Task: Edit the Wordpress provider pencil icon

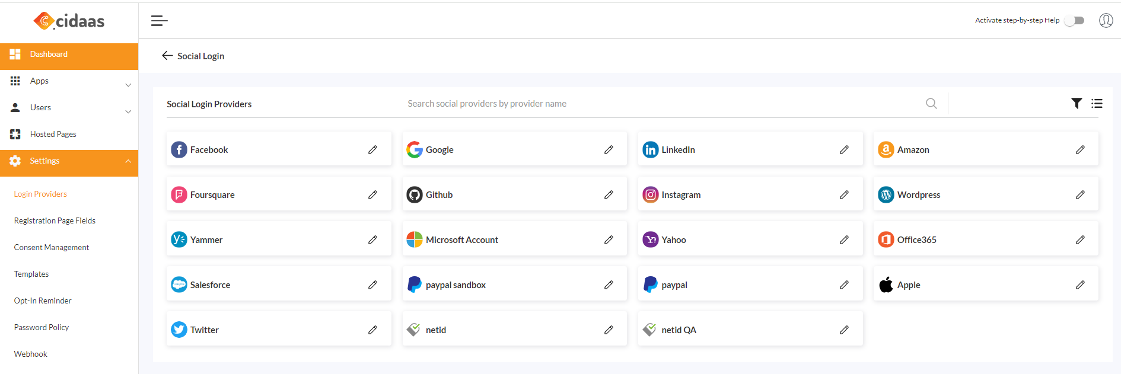Action: tap(1080, 194)
